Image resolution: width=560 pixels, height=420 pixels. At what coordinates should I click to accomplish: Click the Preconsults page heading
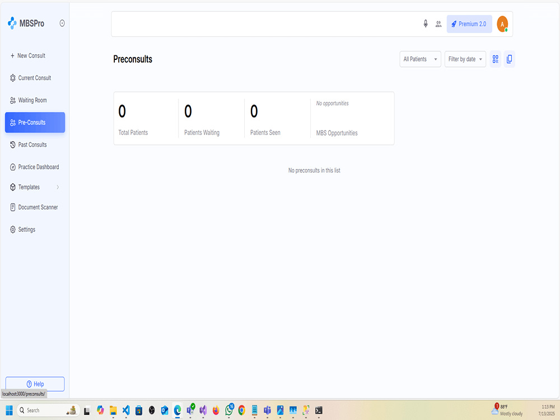pyautogui.click(x=133, y=59)
